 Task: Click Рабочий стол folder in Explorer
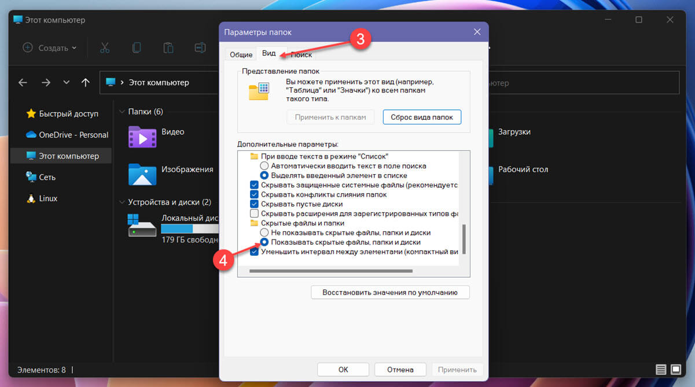point(523,169)
